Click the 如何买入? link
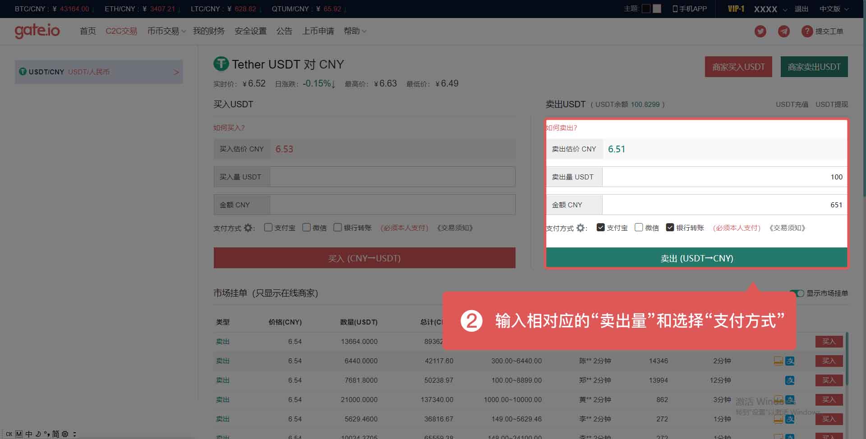 coord(229,128)
